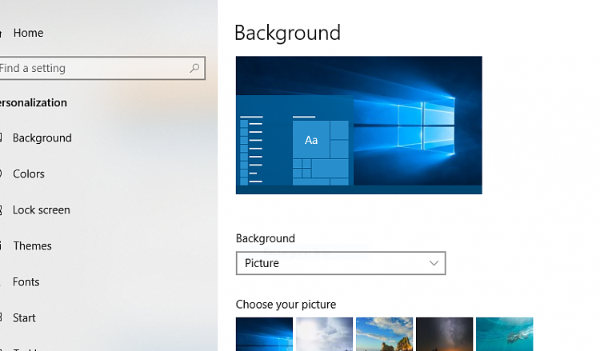
Task: Pick the rocky beach wallpaper thumbnail
Action: point(384,334)
